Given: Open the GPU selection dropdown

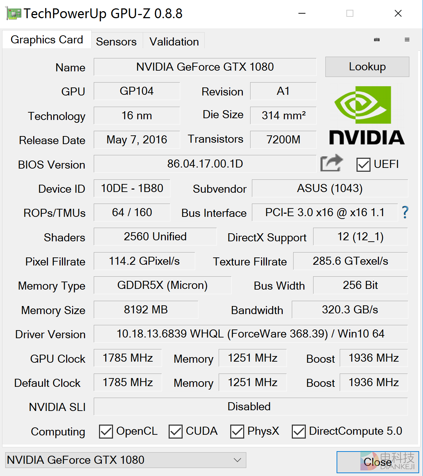Looking at the screenshot, I should [126, 460].
